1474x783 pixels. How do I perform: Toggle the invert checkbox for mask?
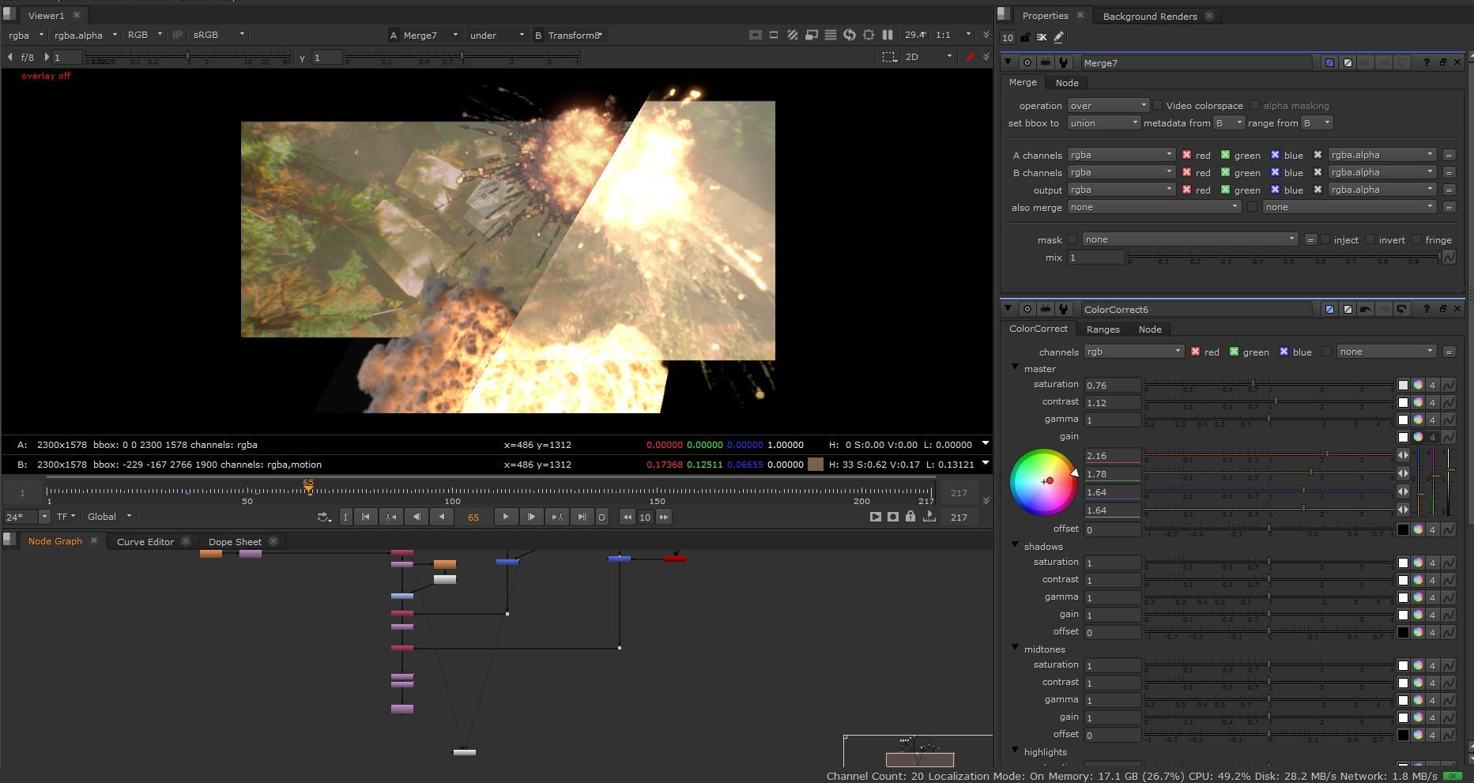pyautogui.click(x=1370, y=239)
